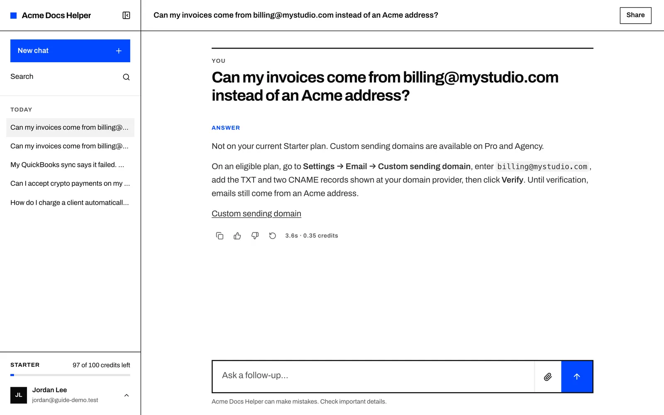Open the charge a client automatically chat
The height and width of the screenshot is (415, 664).
(70, 203)
